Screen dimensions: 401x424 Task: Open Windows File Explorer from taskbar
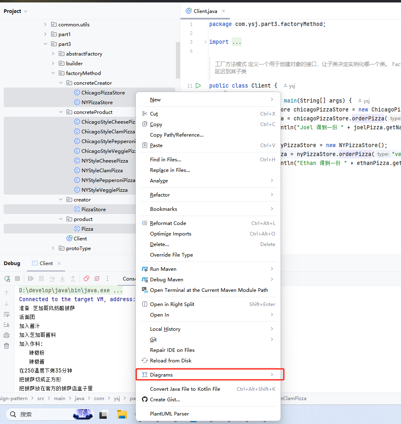pyautogui.click(x=122, y=414)
